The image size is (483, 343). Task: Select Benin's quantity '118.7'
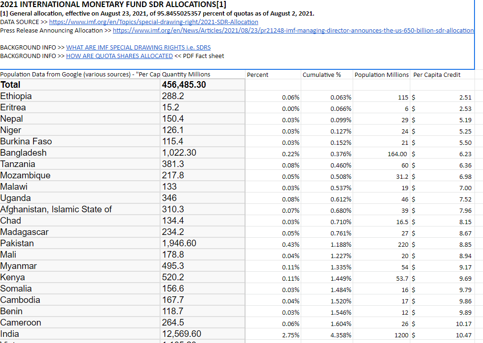point(203,311)
